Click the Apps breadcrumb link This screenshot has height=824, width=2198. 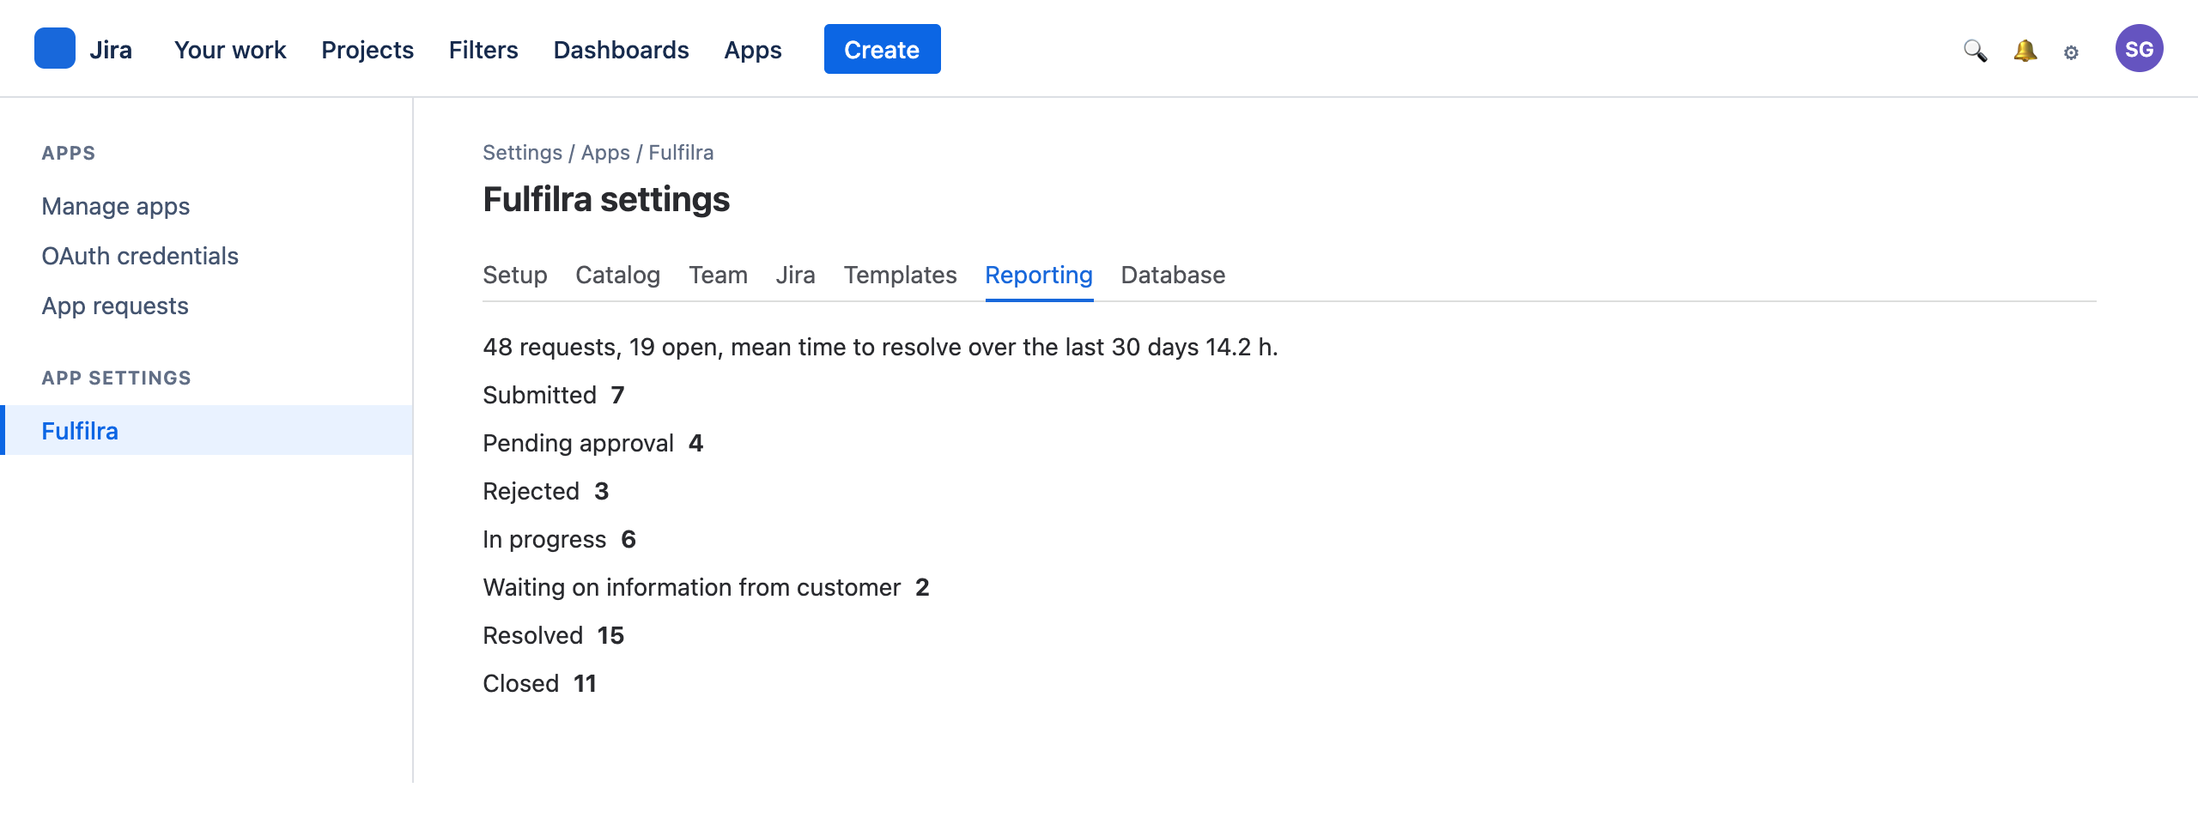[605, 152]
